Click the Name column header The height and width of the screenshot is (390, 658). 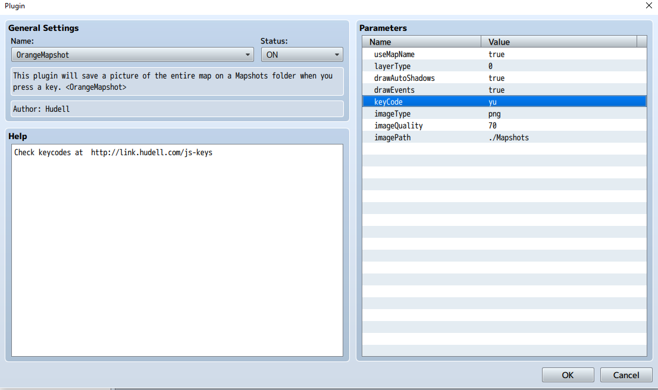[x=421, y=42]
